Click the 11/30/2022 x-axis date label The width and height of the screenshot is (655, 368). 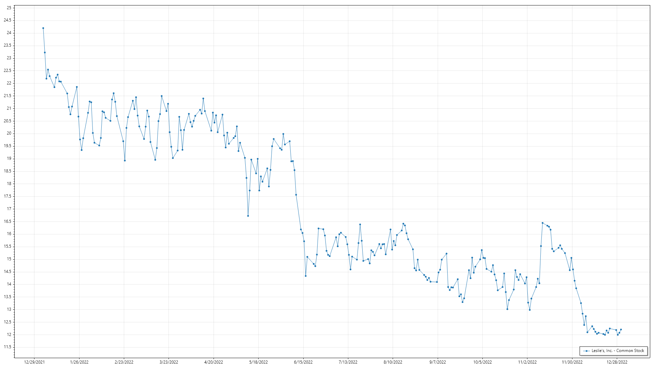click(x=572, y=362)
